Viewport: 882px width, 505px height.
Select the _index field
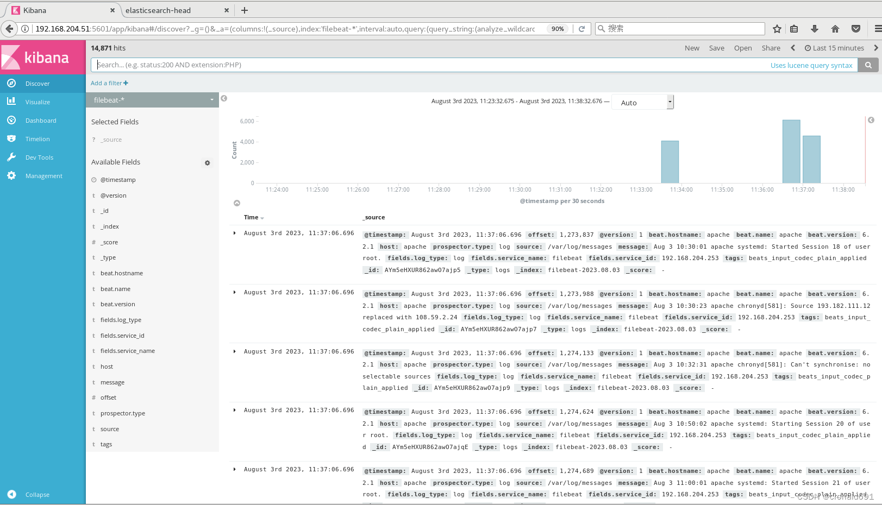point(110,226)
